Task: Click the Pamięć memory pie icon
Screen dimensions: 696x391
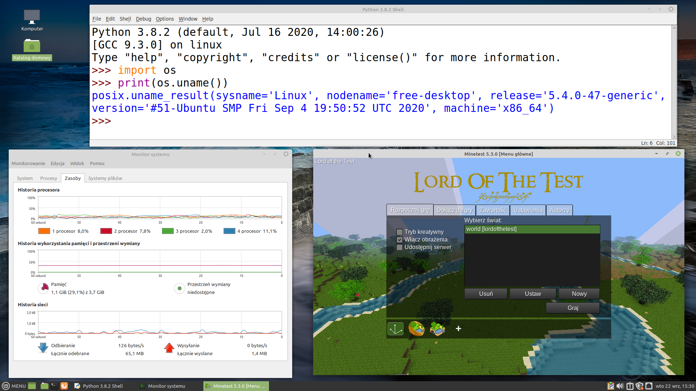Action: click(43, 288)
